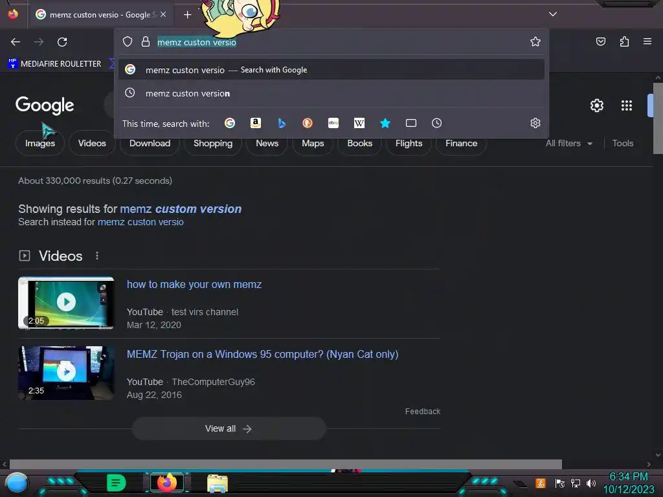Open Firefox from the taskbar
This screenshot has width=663, height=497.
(x=166, y=482)
